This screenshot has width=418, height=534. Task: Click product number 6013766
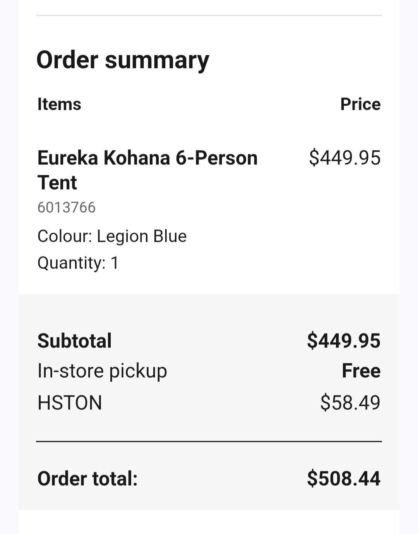66,207
